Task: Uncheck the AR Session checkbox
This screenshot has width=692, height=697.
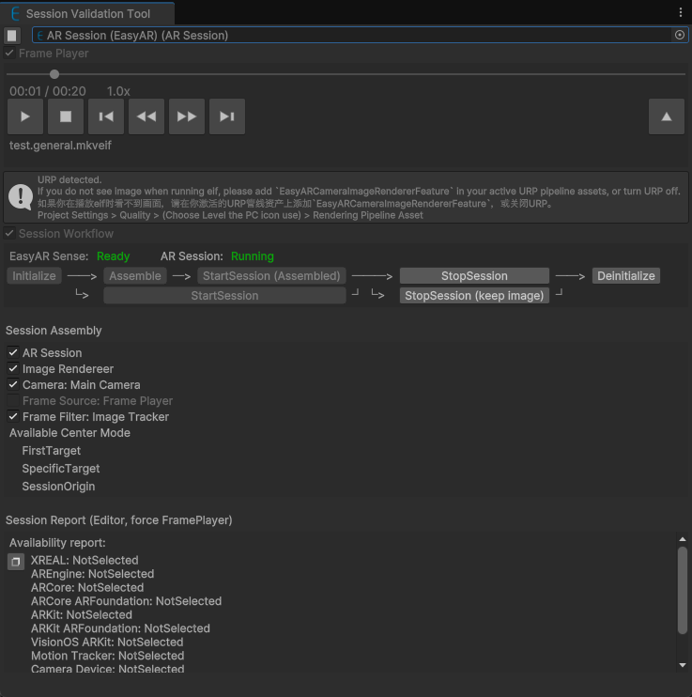Action: point(13,353)
